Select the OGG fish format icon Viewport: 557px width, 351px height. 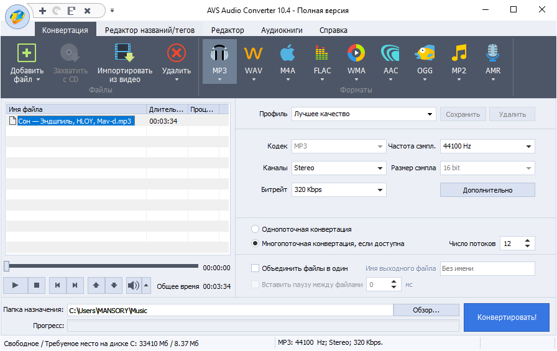point(425,53)
